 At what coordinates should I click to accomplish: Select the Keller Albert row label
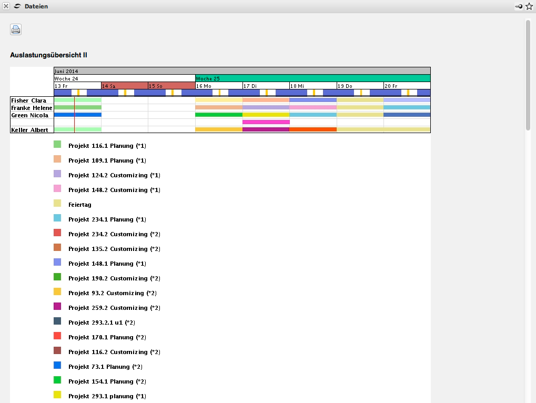(29, 129)
